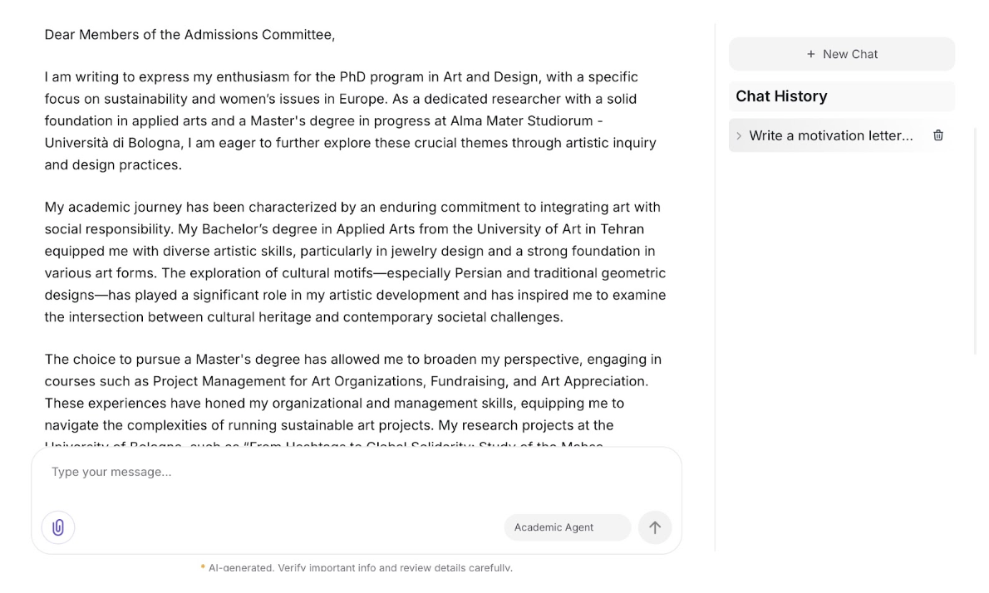Click the Chat History heading
The width and height of the screenshot is (989, 593).
[x=781, y=96]
